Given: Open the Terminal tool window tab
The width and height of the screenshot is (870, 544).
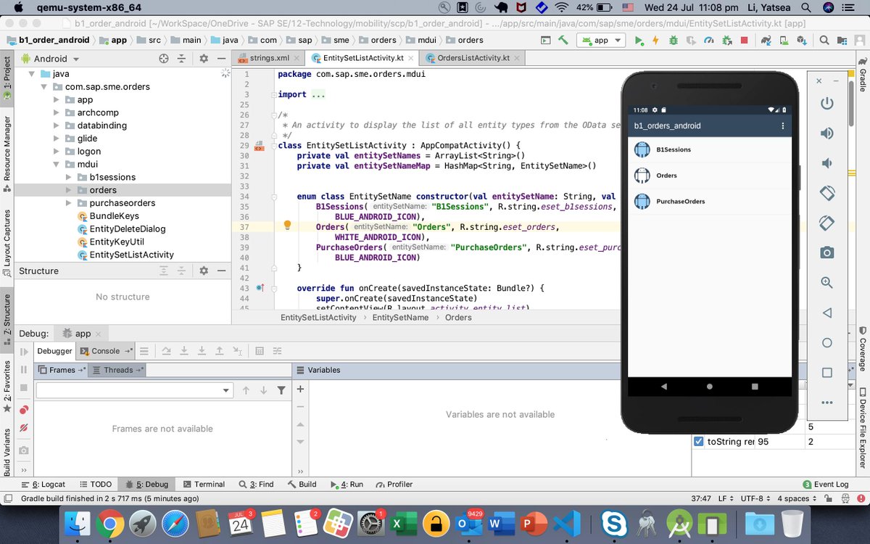Looking at the screenshot, I should [204, 485].
